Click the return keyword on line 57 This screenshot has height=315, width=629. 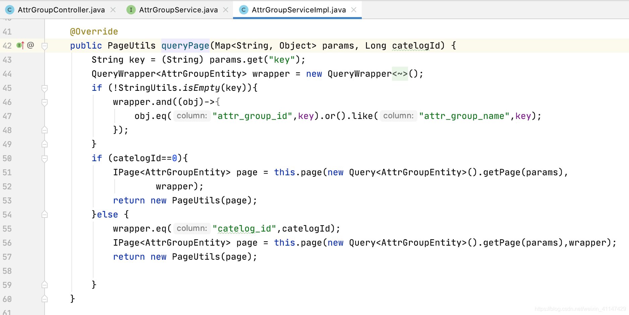(x=129, y=257)
